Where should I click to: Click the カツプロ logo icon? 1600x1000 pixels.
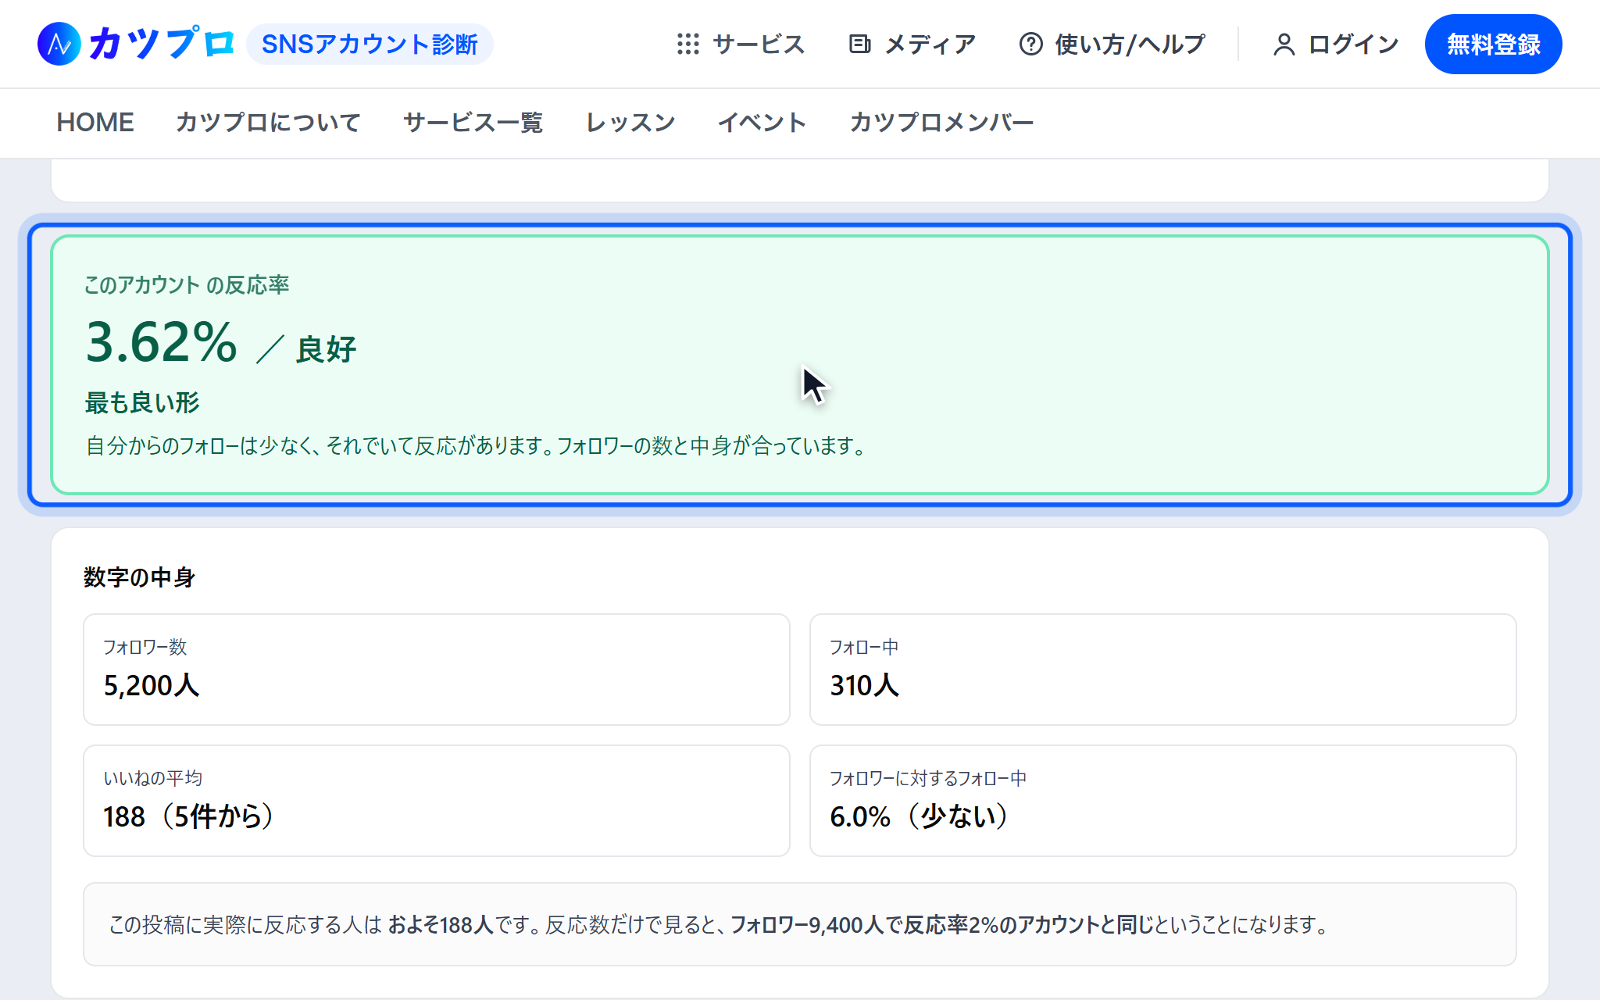[59, 44]
